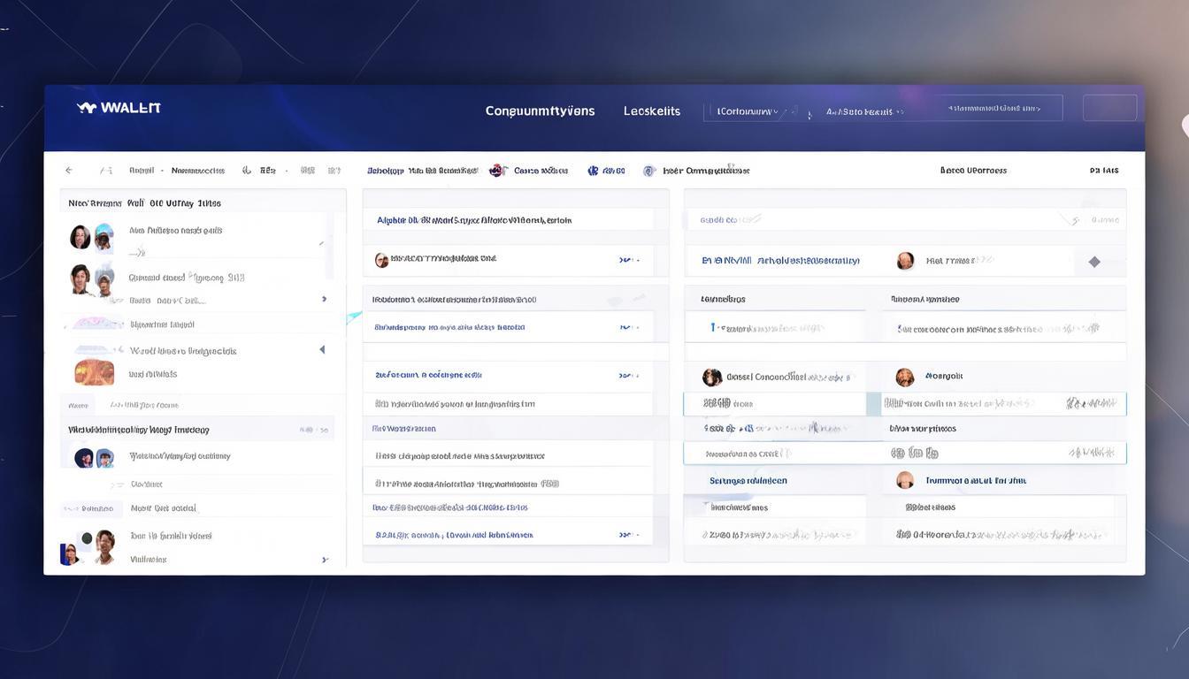Open the first header navigation tab
The image size is (1189, 679).
point(540,111)
